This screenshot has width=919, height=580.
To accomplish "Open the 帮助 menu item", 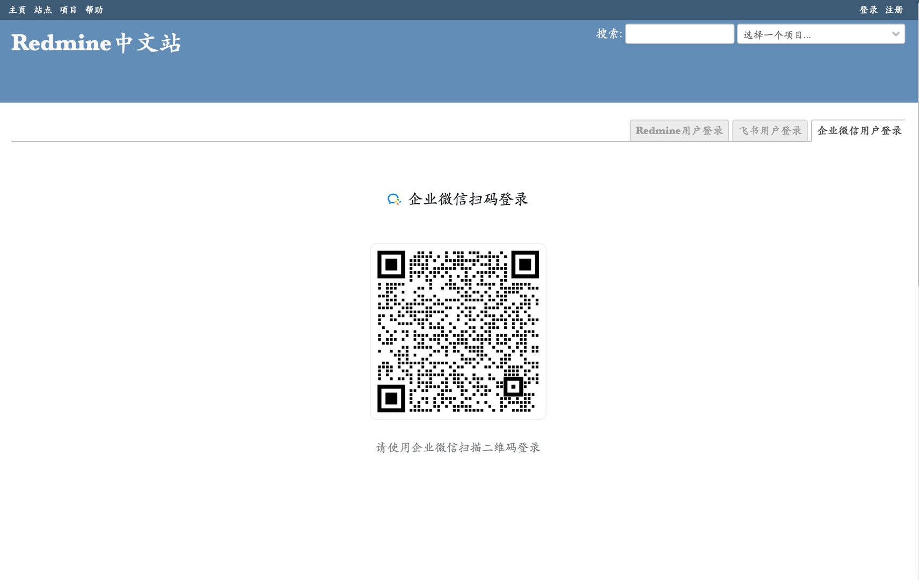I will coord(94,10).
